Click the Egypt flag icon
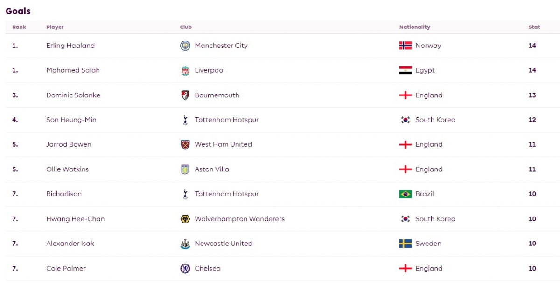560x291 pixels. coord(406,70)
